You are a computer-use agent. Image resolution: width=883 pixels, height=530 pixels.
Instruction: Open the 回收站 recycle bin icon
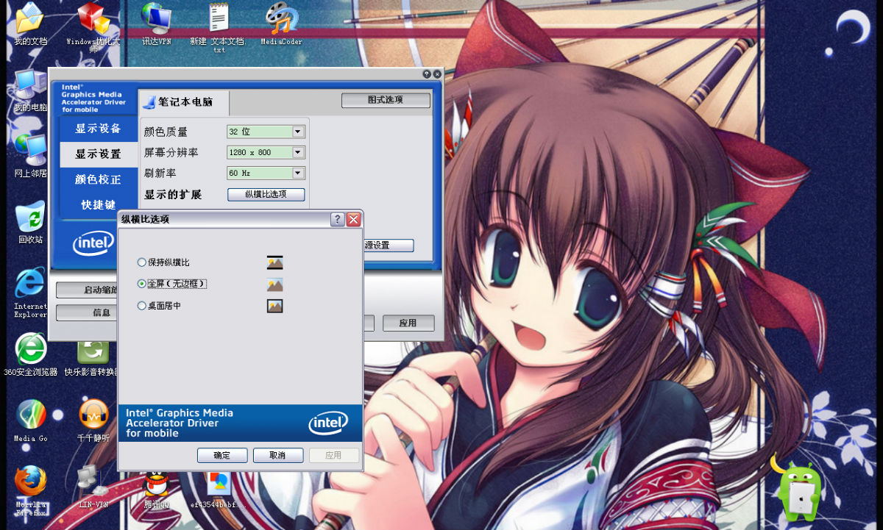tap(30, 218)
